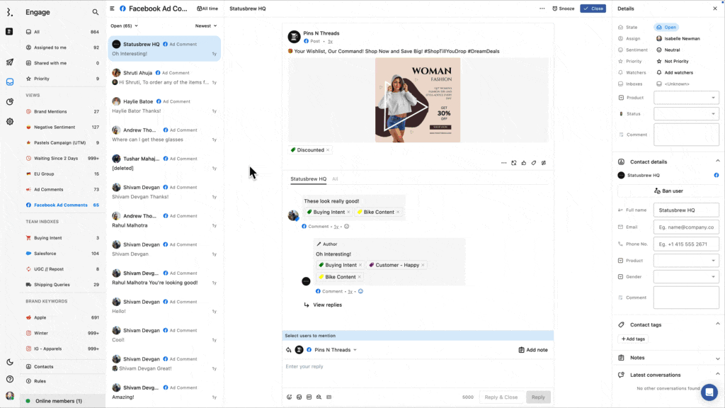This screenshot has height=408, width=725.
Task: Click the Ban user button
Action: pyautogui.click(x=668, y=191)
